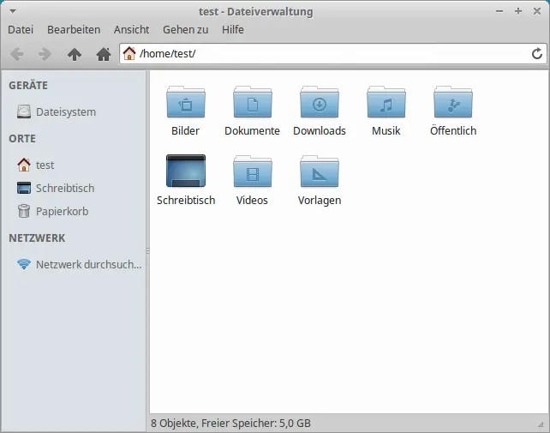Click the home folder toolbar button
Image resolution: width=550 pixels, height=433 pixels.
coord(104,54)
